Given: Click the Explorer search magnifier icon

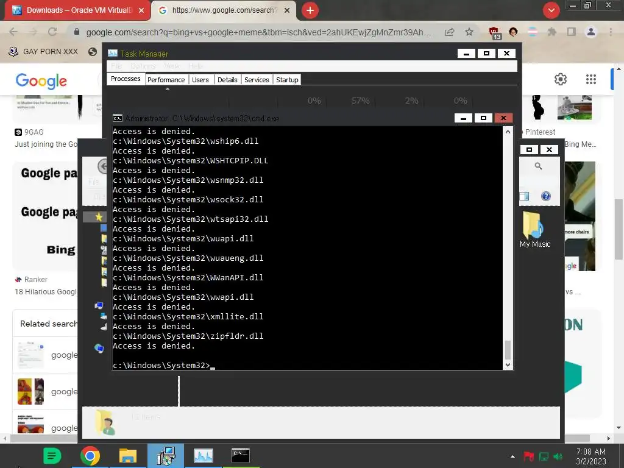Looking at the screenshot, I should pos(539,166).
